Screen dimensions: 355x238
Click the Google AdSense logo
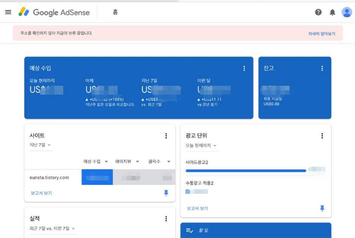(54, 12)
